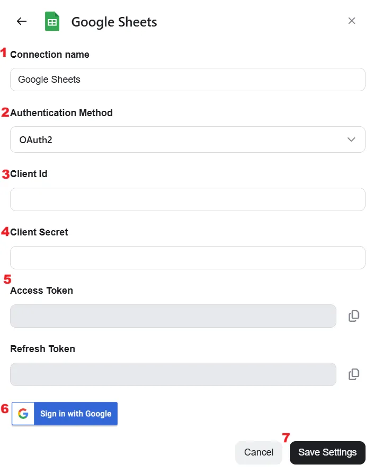
Task: Click the Connection name label
Action: click(x=50, y=55)
